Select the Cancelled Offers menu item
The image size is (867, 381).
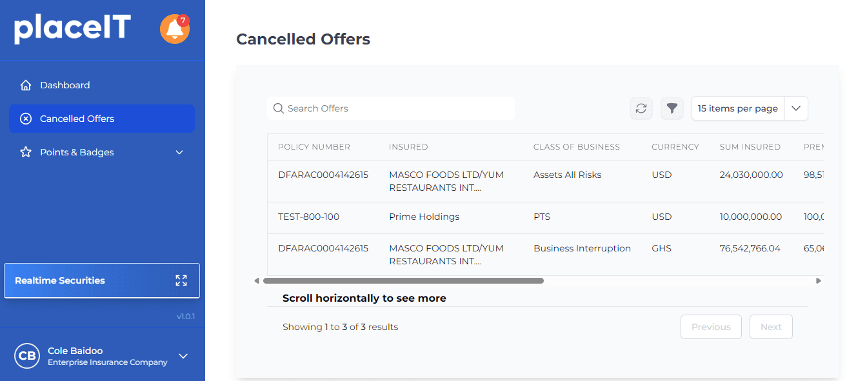click(x=77, y=119)
